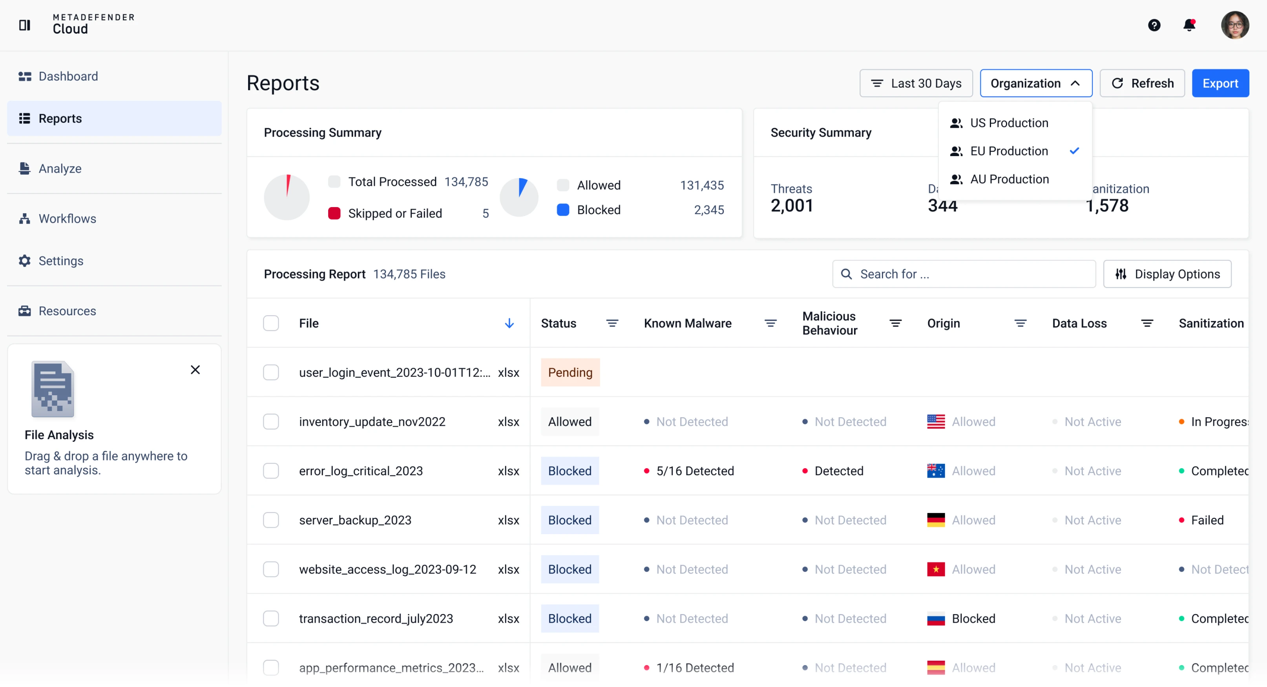This screenshot has width=1267, height=687.
Task: Open the Analyze sidebar item
Action: tap(60, 169)
